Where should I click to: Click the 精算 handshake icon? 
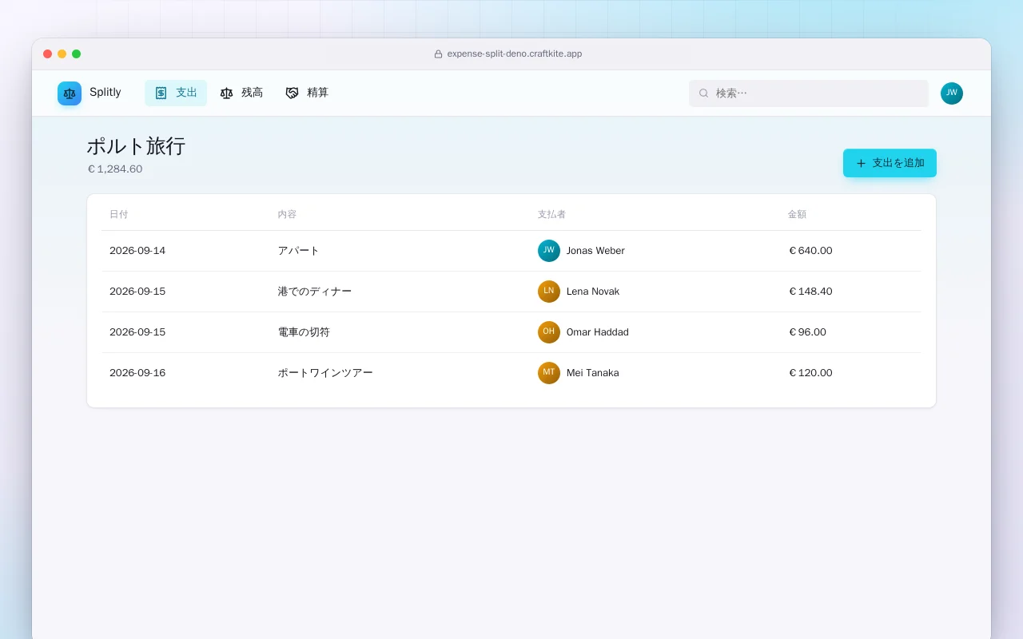[292, 93]
